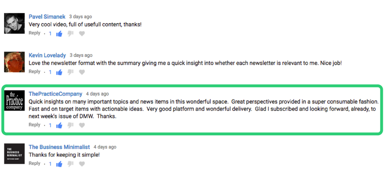
Task: Dislike Pavel Simanek's comment
Action: coord(70,34)
